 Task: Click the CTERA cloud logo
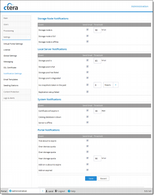(11, 7)
